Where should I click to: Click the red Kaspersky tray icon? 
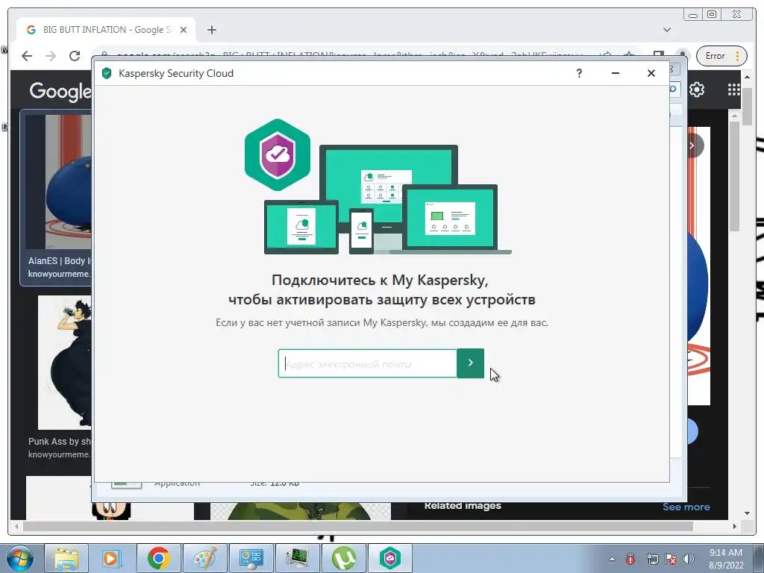630,559
